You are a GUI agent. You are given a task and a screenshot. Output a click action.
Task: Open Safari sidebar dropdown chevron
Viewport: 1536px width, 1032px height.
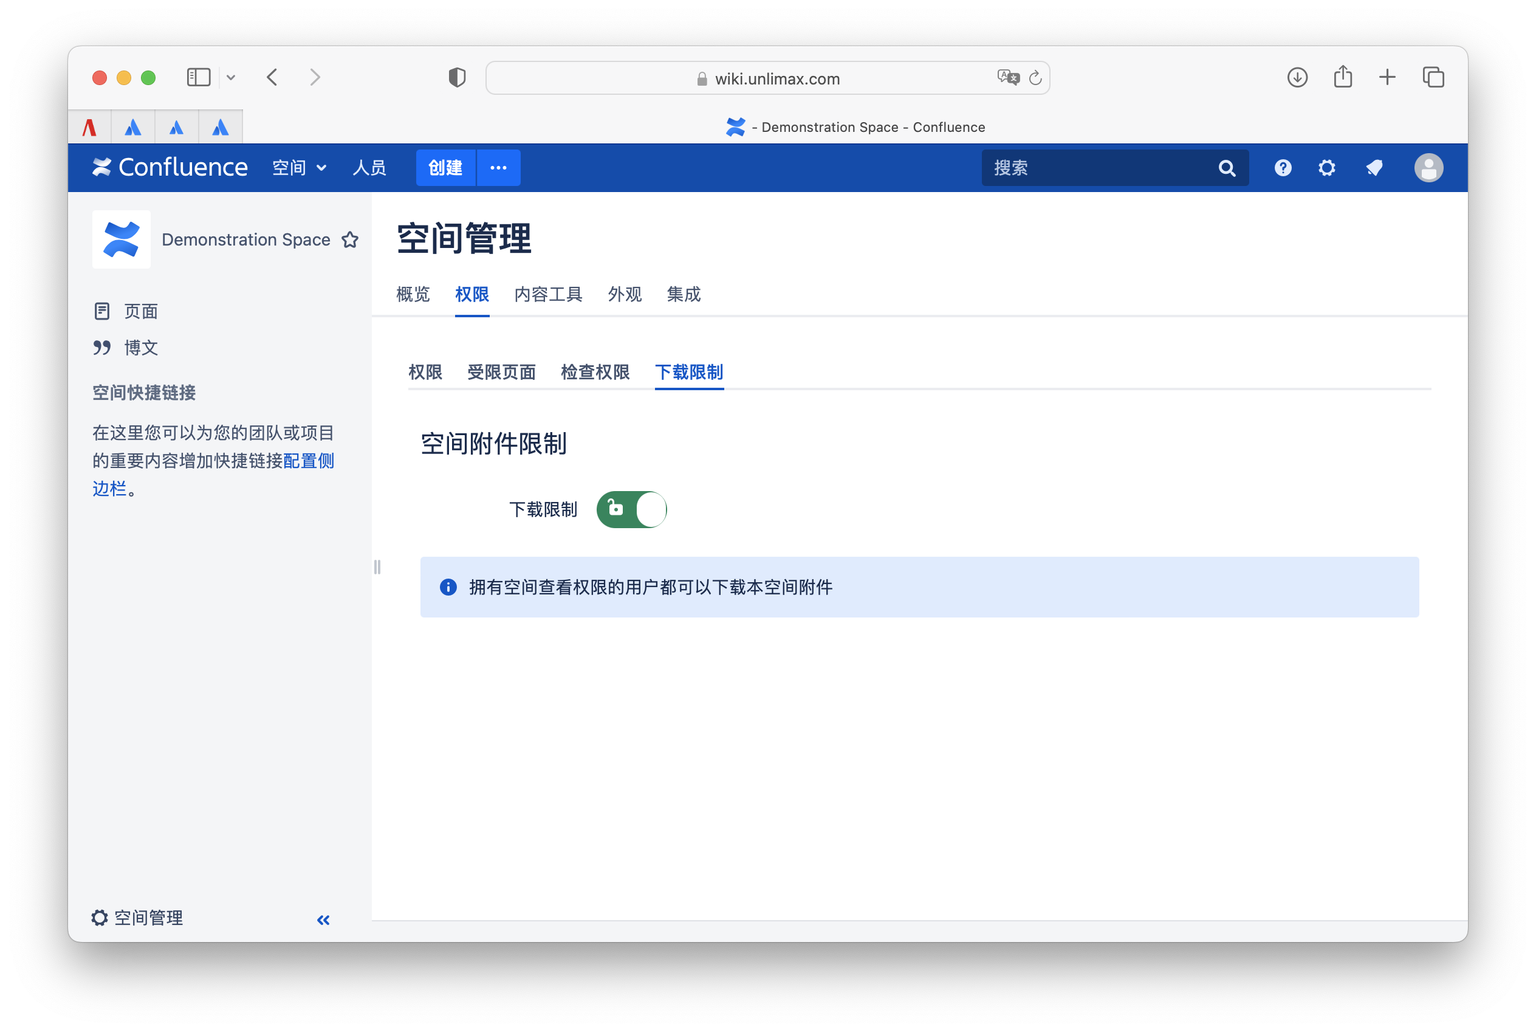coord(231,78)
